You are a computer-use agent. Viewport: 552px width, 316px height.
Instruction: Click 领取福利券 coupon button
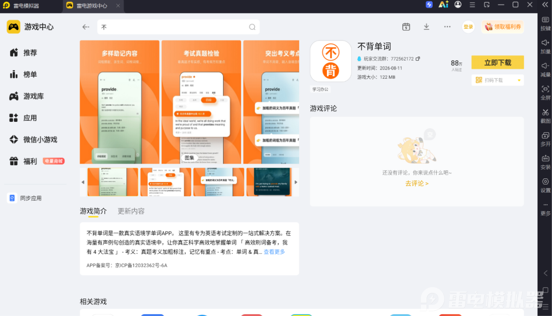pos(503,27)
